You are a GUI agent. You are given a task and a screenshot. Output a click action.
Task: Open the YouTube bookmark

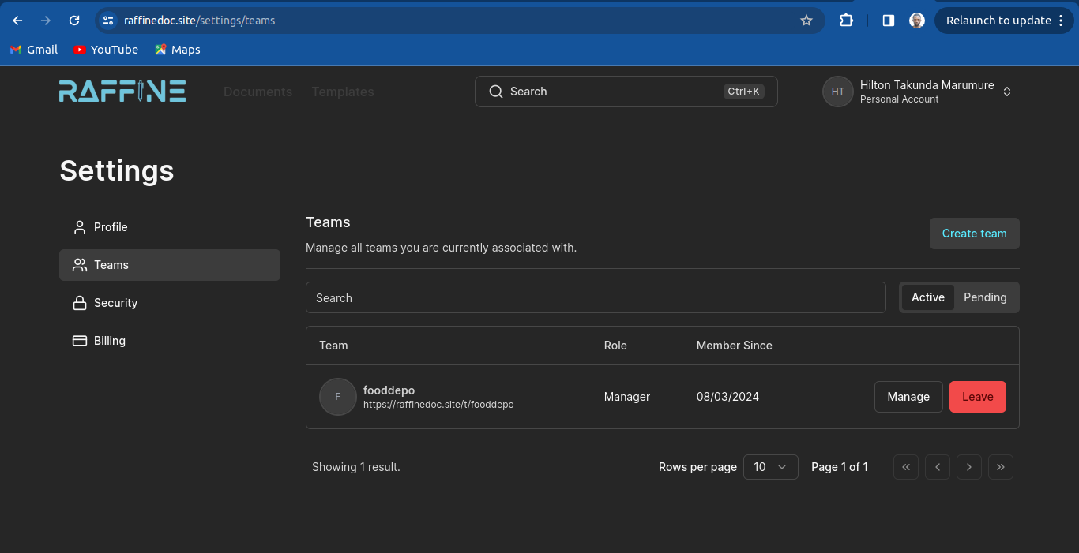tap(106, 50)
